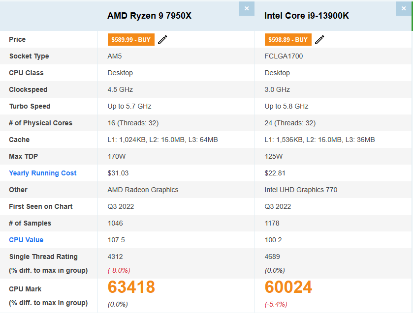Viewport: 413px width, 313px height.
Task: Click the AMD Ryzen 9 7950X heading
Action: 149,16
